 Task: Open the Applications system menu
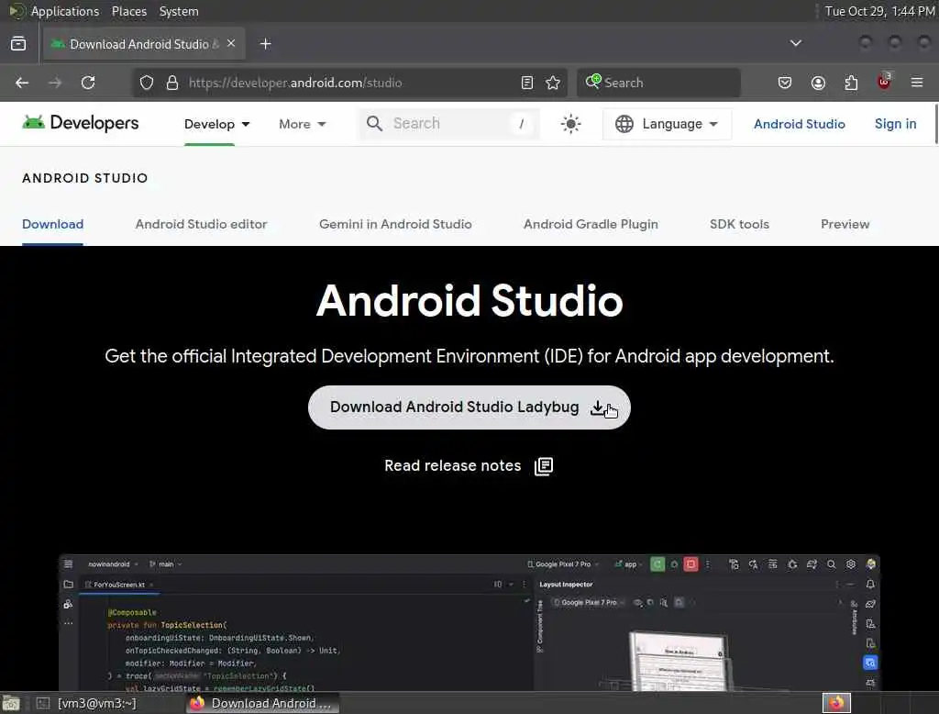[65, 11]
